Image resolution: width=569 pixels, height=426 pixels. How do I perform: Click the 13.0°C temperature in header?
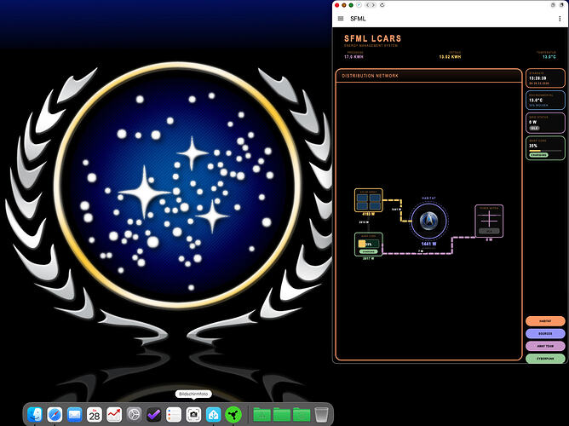point(549,57)
